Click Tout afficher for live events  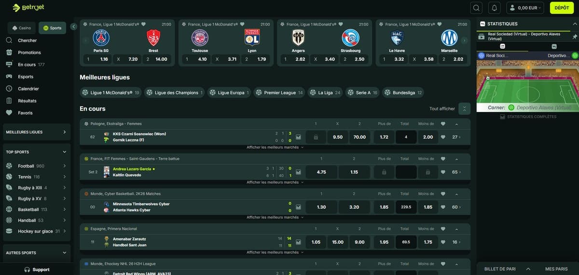click(442, 109)
